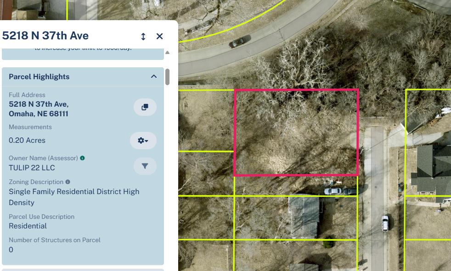Select the parcel containing the gray-roof house
This screenshot has width=451, height=271.
point(296,218)
